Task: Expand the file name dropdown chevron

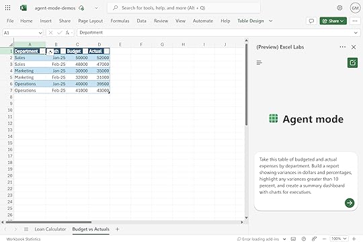Action: point(96,8)
